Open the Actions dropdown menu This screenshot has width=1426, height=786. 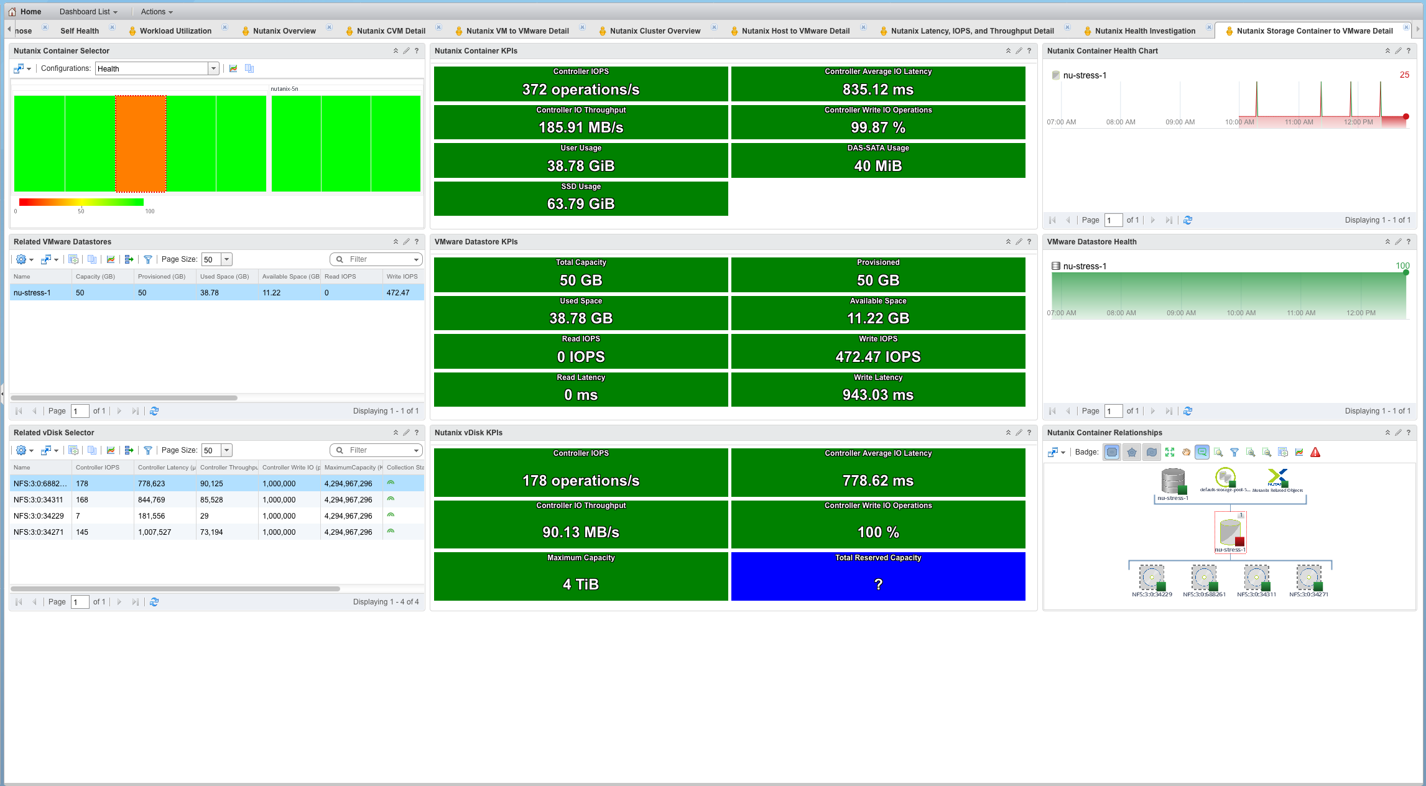tap(157, 12)
